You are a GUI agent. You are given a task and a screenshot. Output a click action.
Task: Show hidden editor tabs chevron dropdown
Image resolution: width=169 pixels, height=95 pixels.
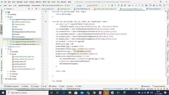[x=165, y=9]
